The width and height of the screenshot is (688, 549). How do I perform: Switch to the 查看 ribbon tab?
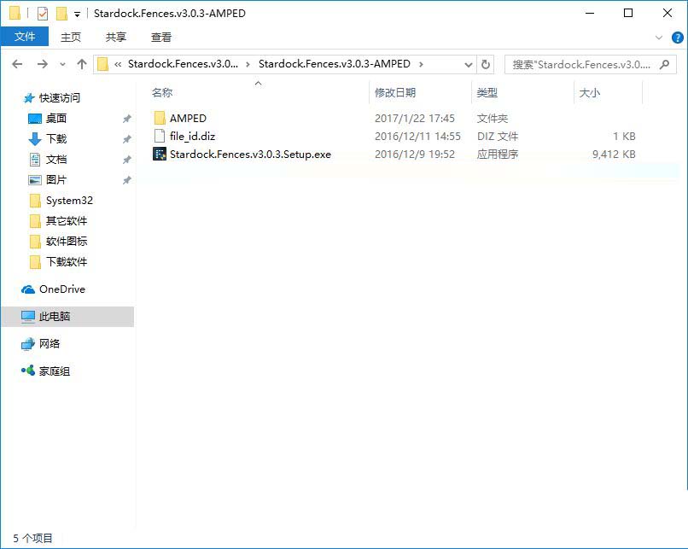160,37
